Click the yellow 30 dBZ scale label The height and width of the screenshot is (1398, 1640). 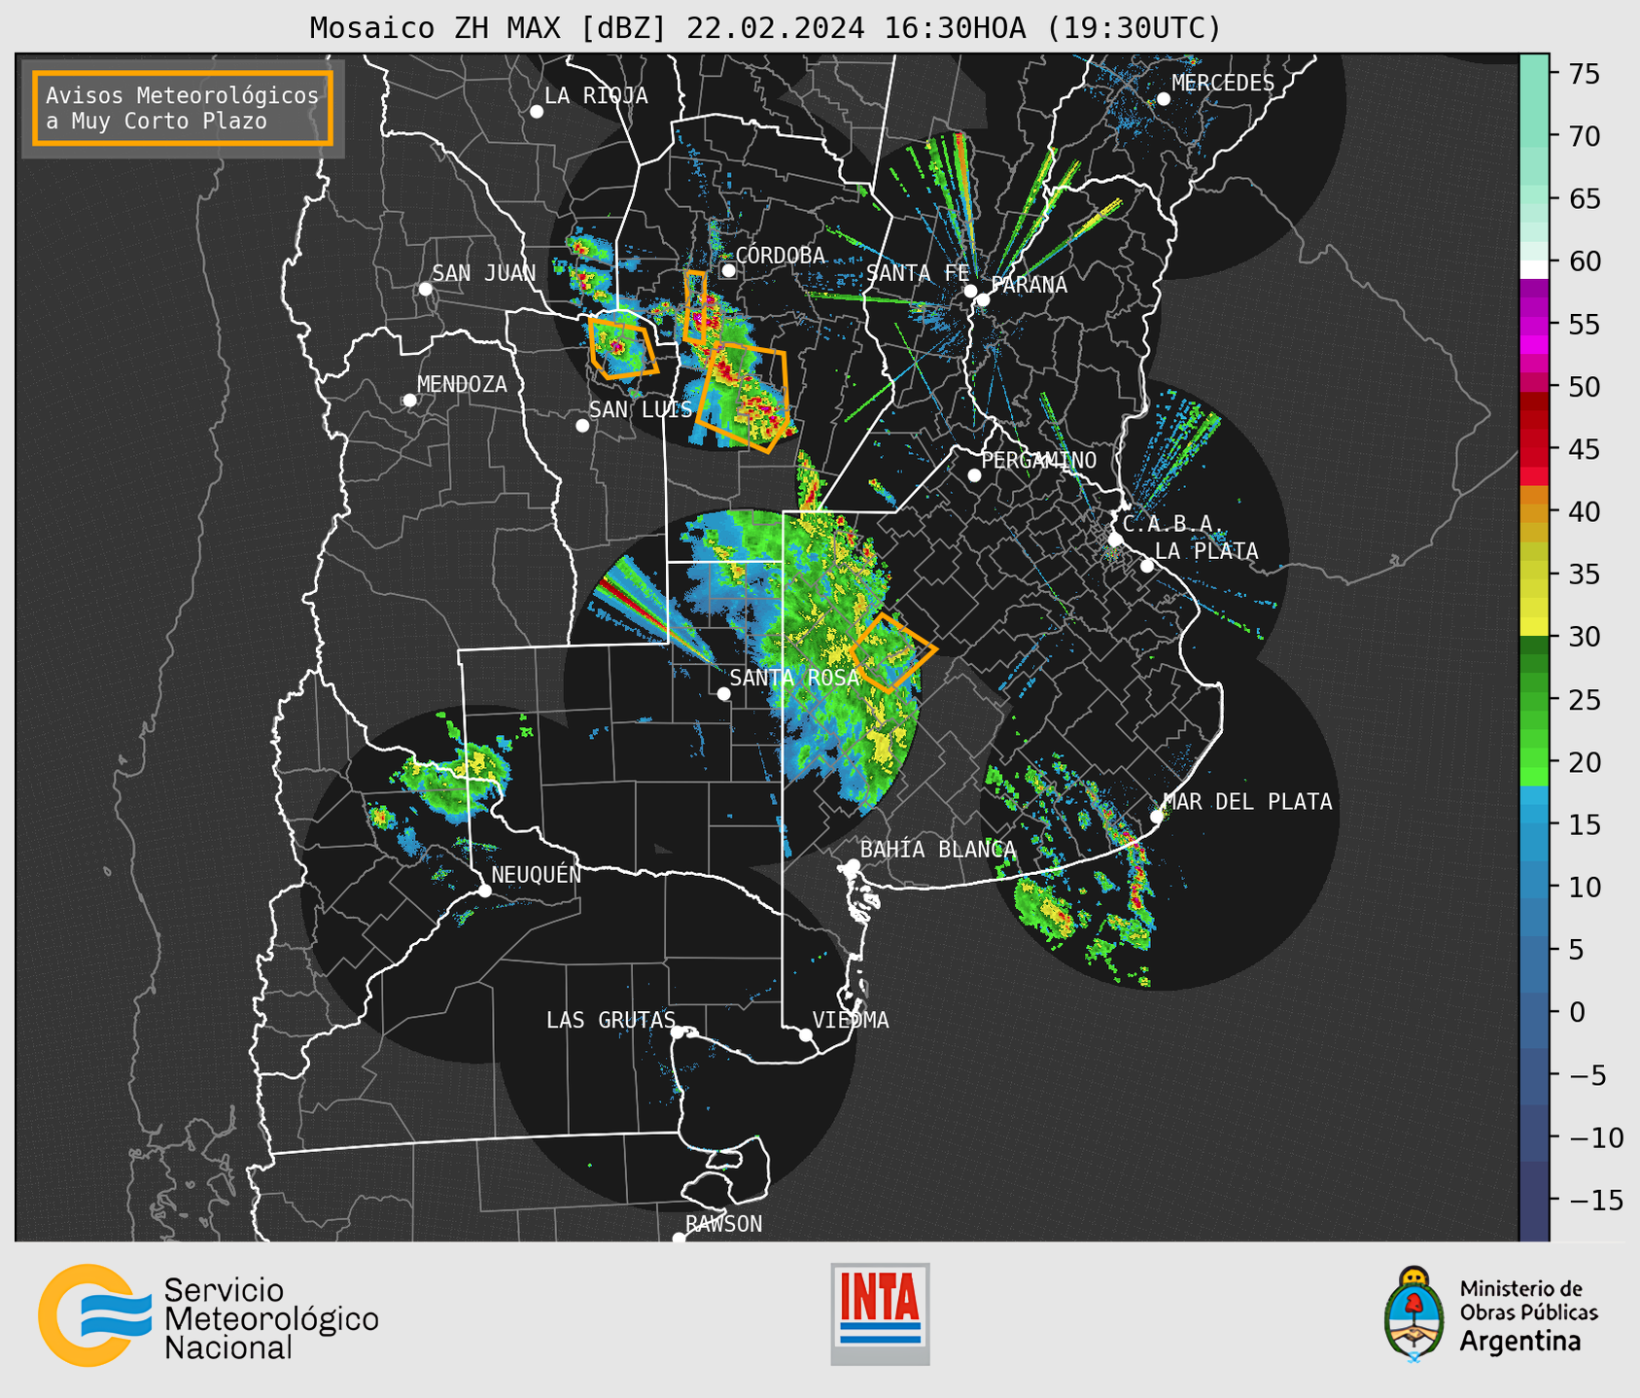[x=1584, y=637]
